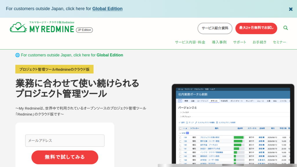Viewport: 297px width, 167px height.
Task: Open the green Global Edition link below header
Action: [110, 55]
